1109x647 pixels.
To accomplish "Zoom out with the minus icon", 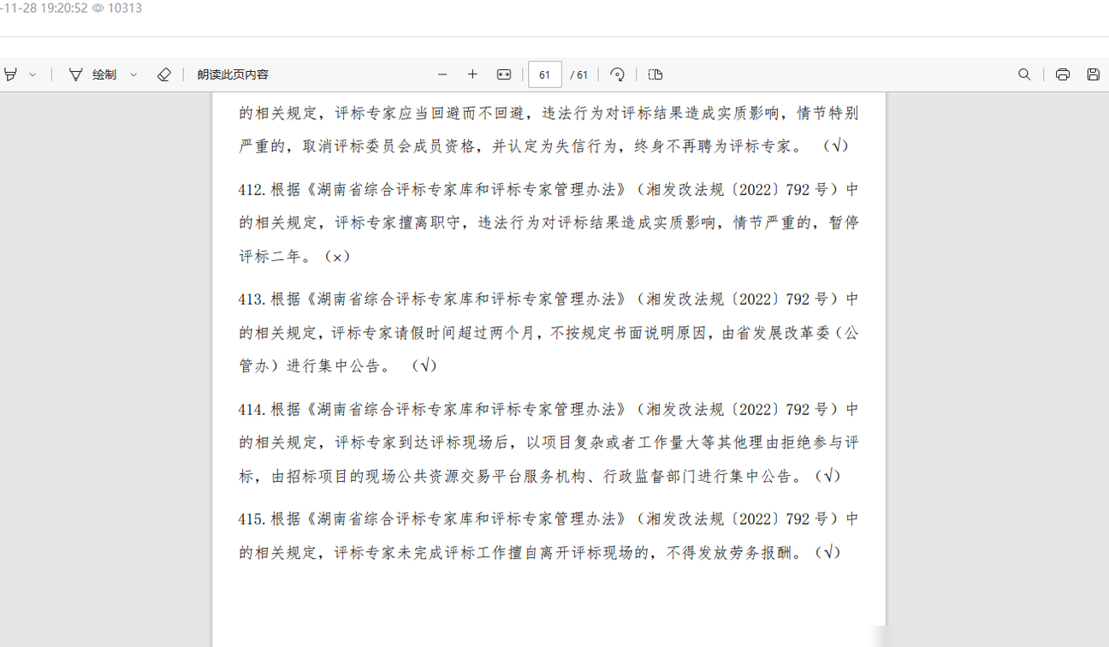I will click(442, 74).
